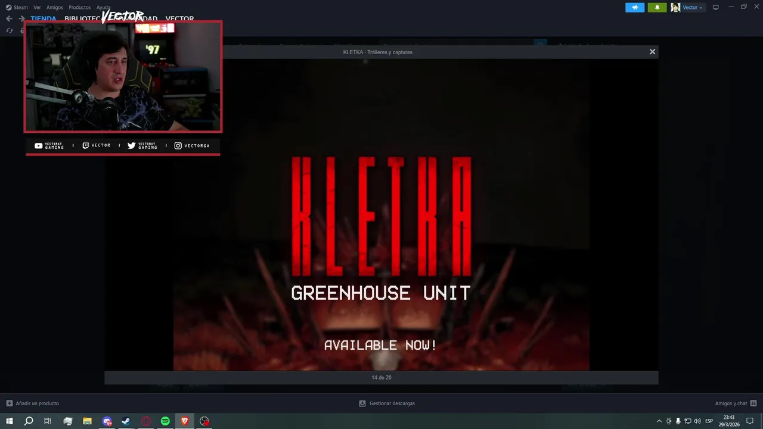The width and height of the screenshot is (763, 429).
Task: Open the green notifications bell
Action: pos(657,7)
